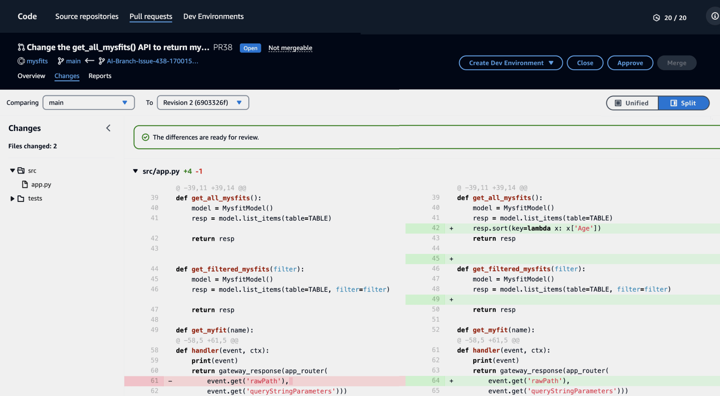Click 'Files changed: 2' text
Image resolution: width=720 pixels, height=396 pixels.
(x=33, y=146)
